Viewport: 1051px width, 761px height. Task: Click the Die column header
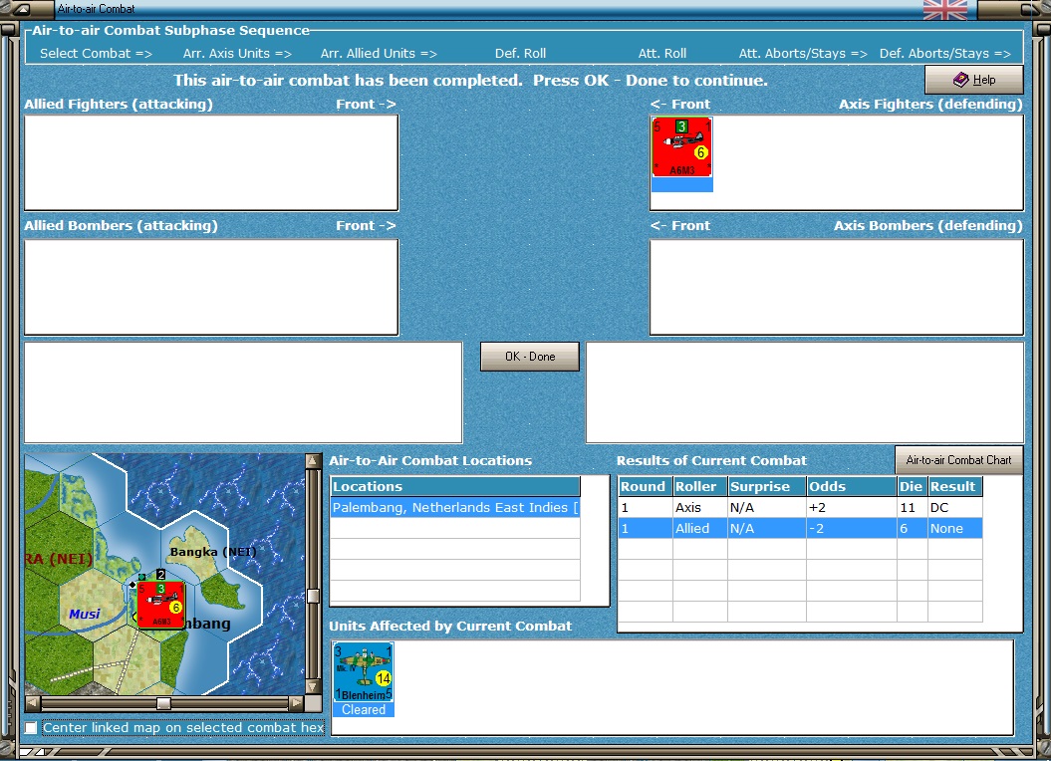point(913,487)
